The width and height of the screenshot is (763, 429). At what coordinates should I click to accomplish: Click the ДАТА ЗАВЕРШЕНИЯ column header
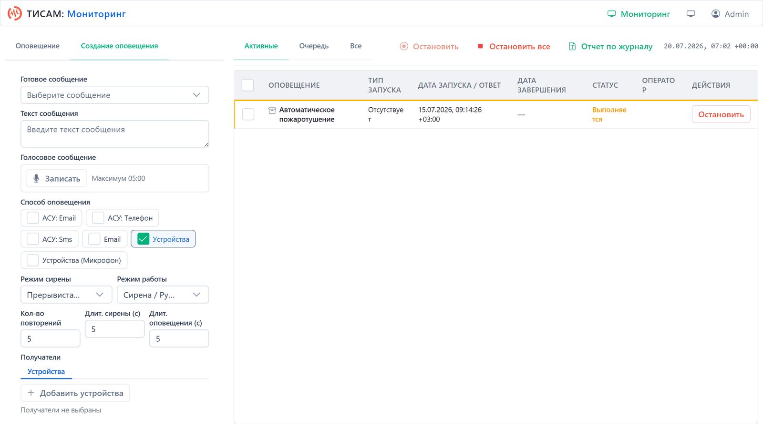542,85
